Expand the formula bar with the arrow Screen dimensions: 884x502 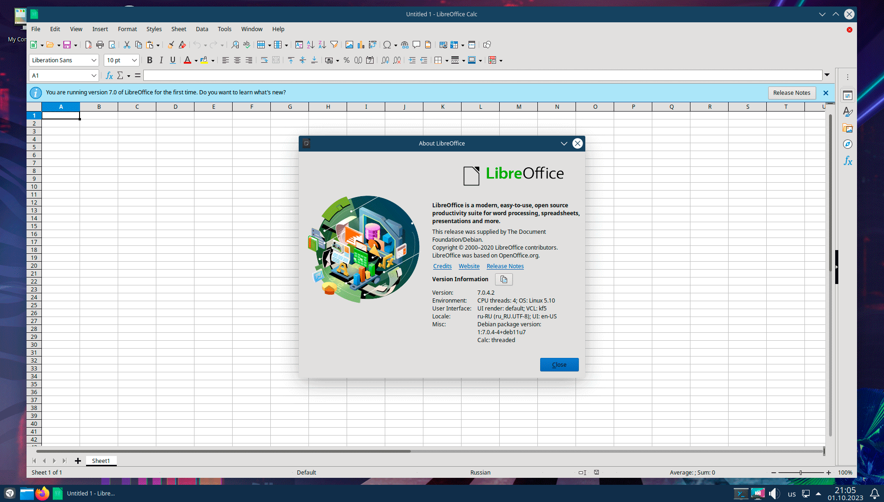tap(827, 75)
